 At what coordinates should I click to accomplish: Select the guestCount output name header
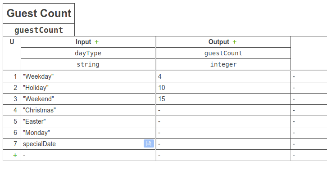coord(223,53)
